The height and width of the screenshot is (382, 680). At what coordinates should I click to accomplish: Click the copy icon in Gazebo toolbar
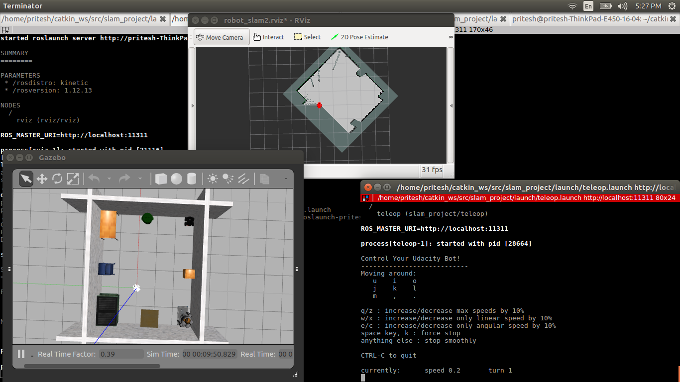point(265,179)
